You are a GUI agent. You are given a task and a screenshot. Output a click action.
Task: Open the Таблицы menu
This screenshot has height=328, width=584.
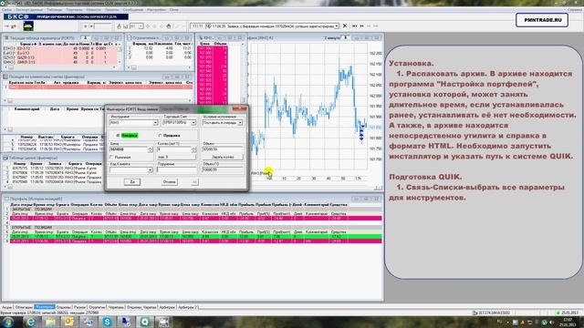click(x=55, y=10)
